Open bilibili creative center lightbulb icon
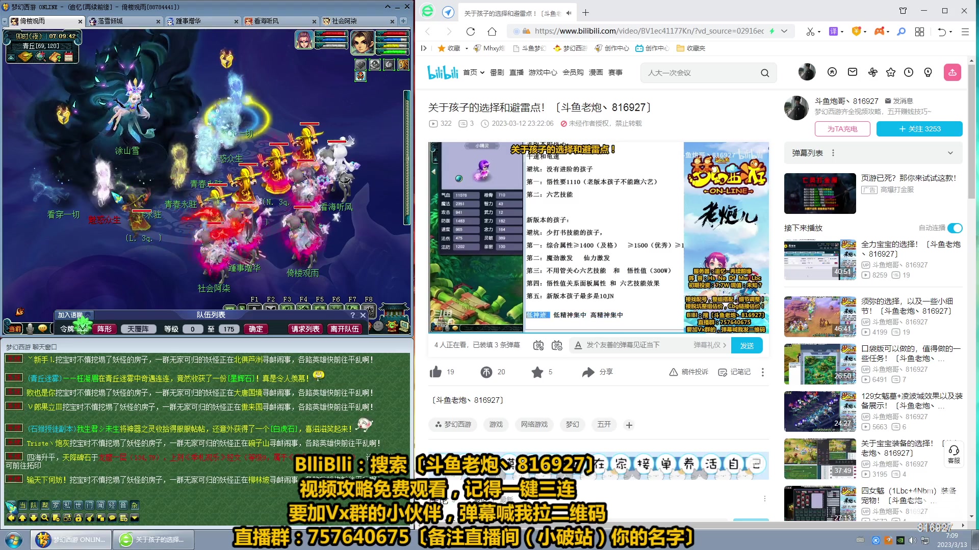 point(928,72)
